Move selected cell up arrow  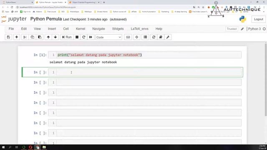pos(48,37)
